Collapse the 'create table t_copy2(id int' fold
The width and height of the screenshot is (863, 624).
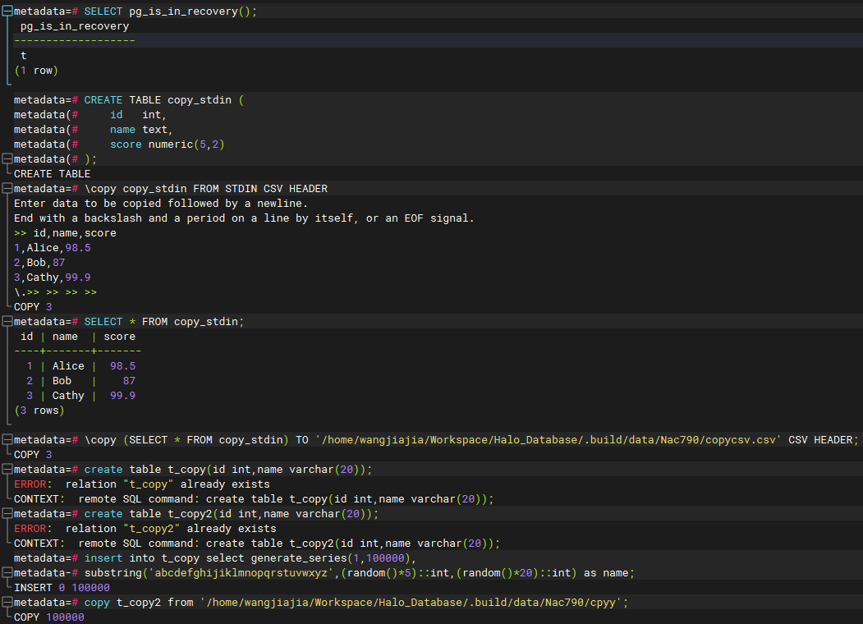(x=7, y=514)
